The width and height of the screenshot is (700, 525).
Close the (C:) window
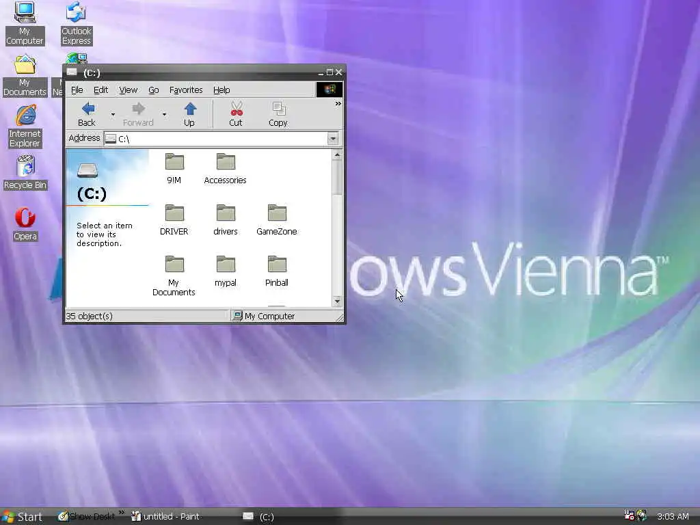(x=339, y=72)
